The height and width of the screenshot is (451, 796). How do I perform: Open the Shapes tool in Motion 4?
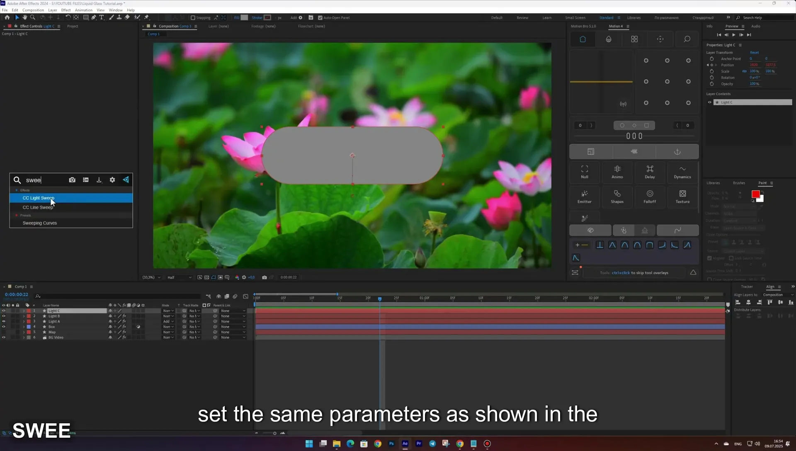coord(617,197)
